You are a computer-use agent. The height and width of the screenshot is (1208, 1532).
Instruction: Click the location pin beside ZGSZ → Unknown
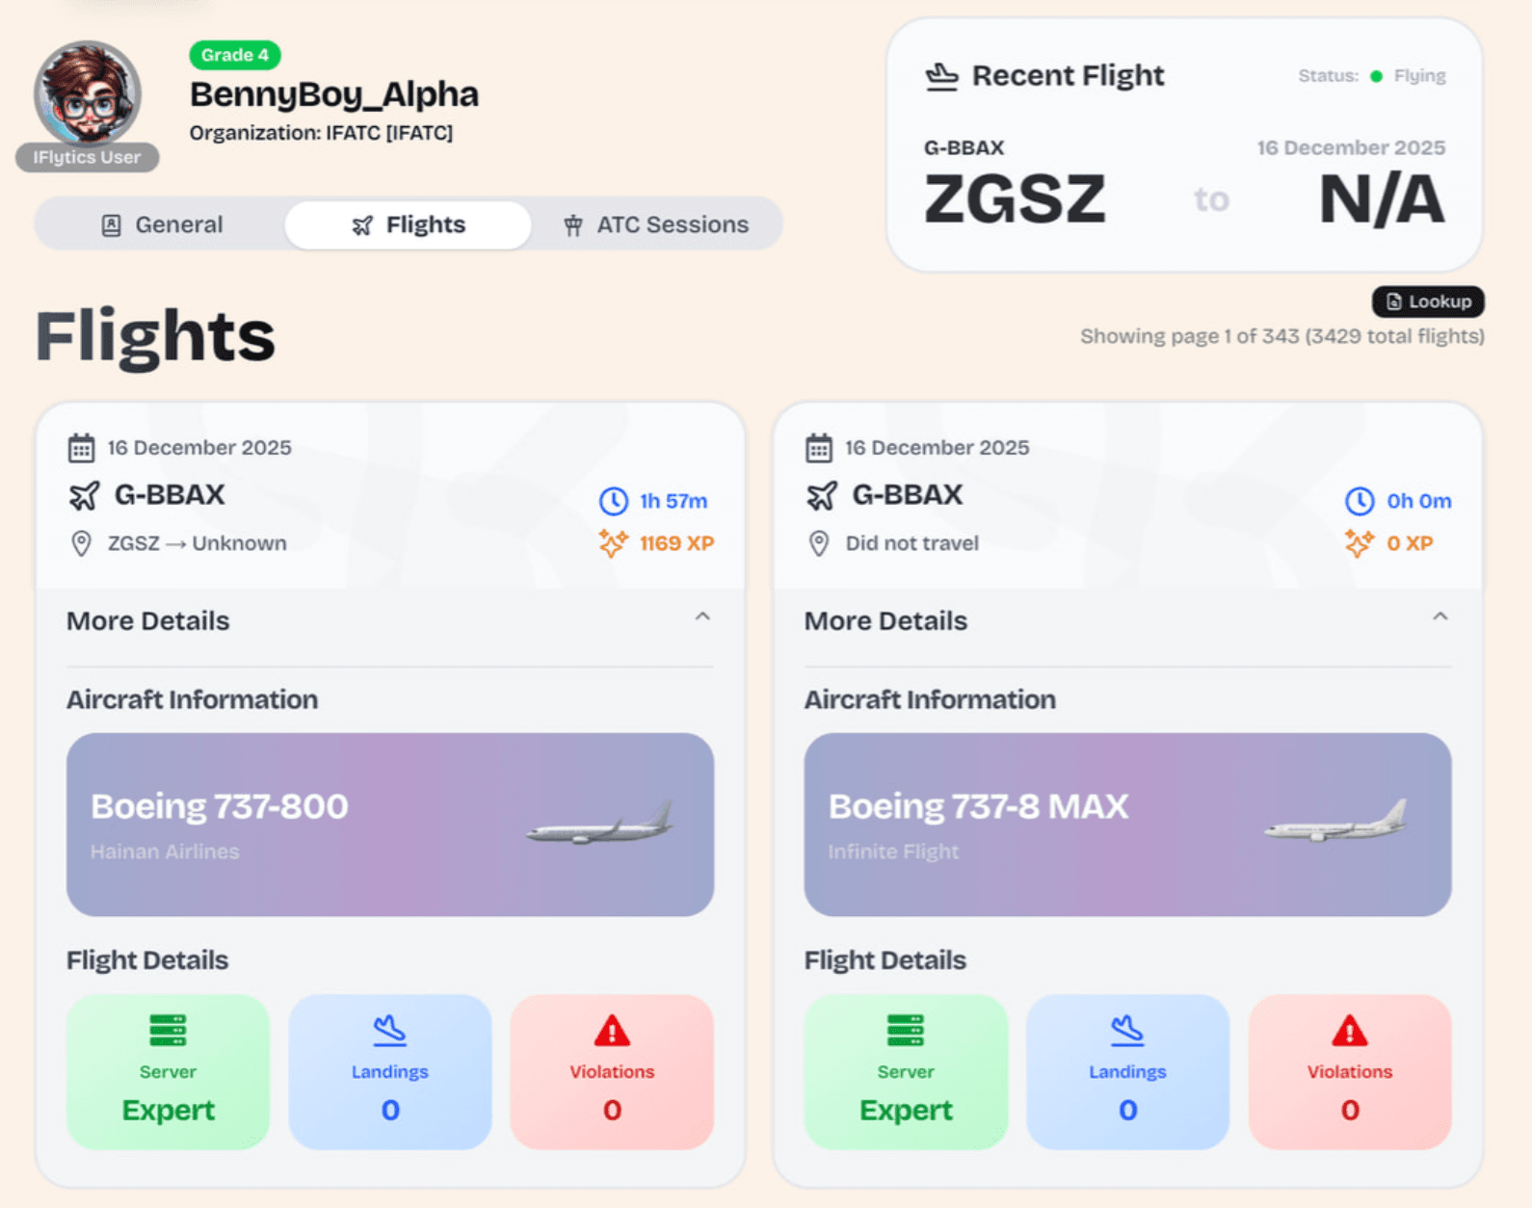[x=82, y=543]
